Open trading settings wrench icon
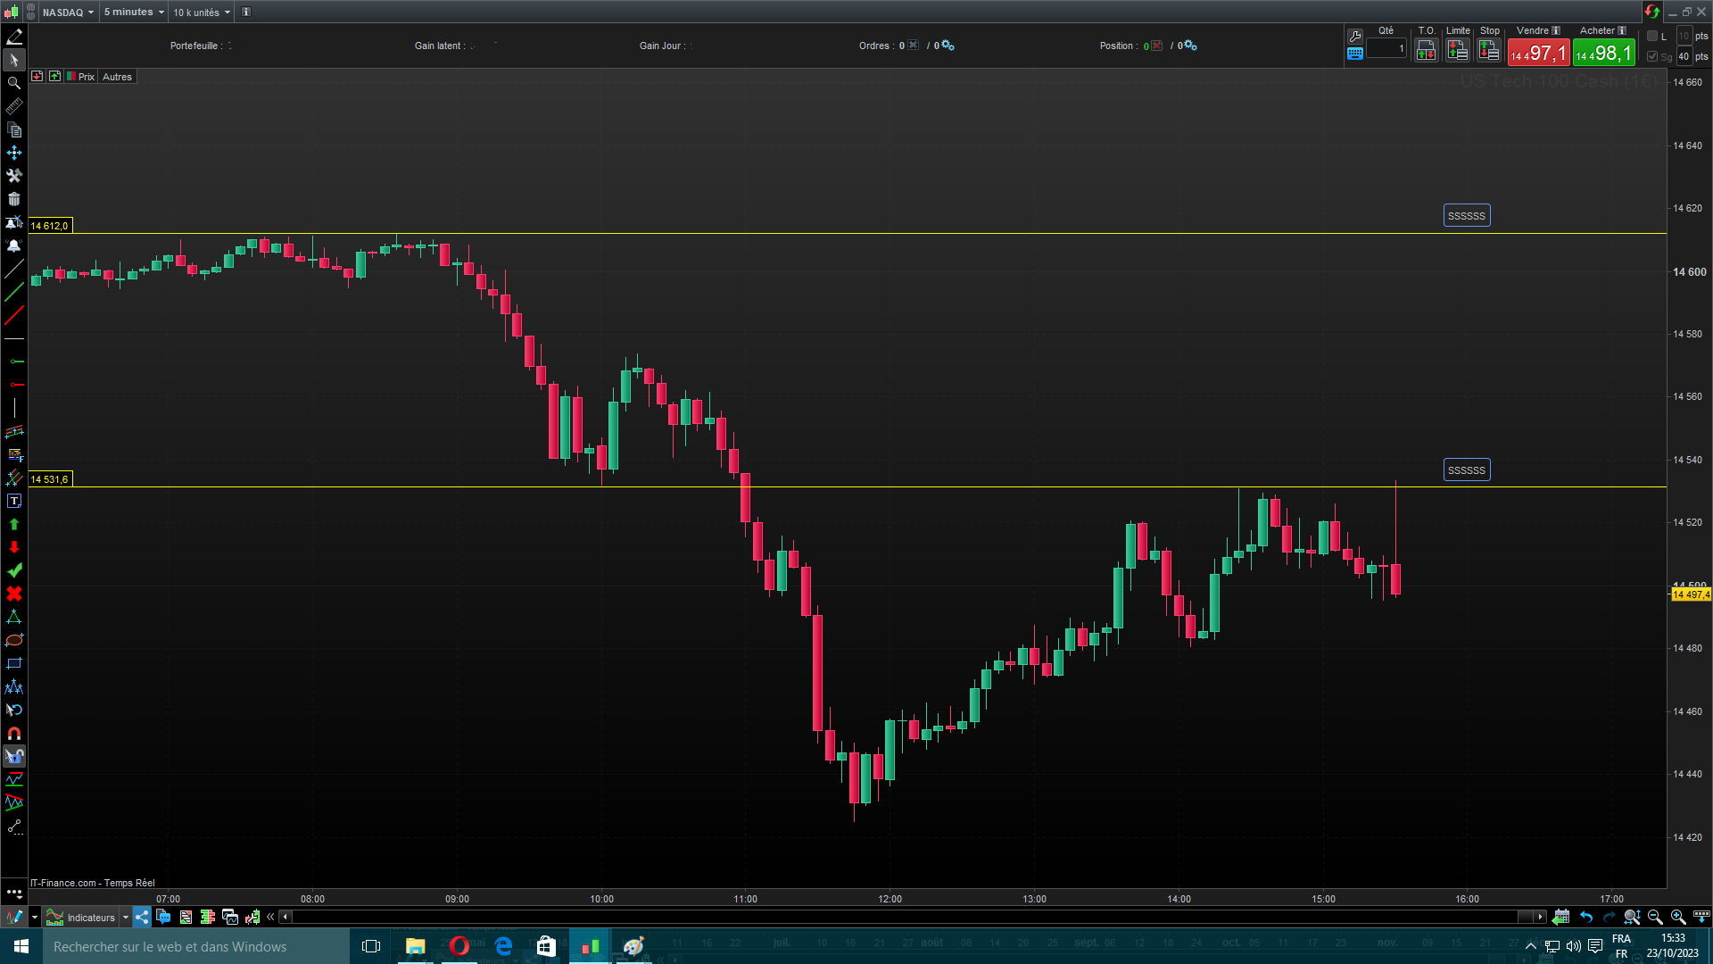1713x964 pixels. (1354, 37)
